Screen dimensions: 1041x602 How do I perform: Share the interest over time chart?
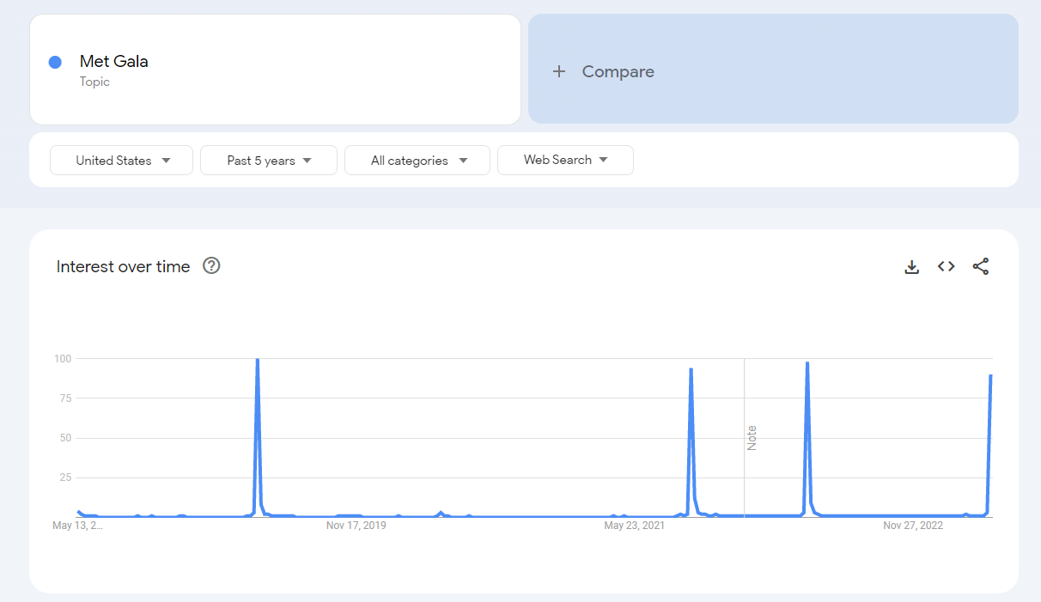pyautogui.click(x=980, y=266)
